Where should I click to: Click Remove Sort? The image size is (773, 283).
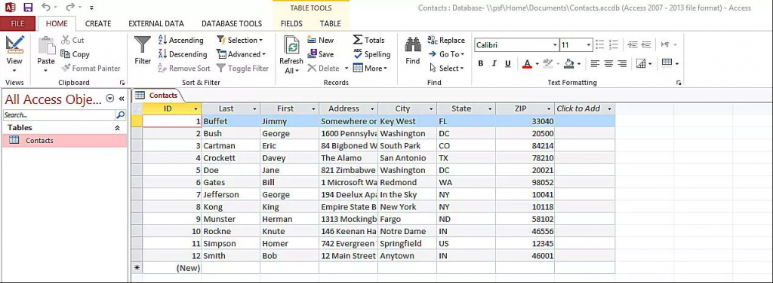click(184, 68)
